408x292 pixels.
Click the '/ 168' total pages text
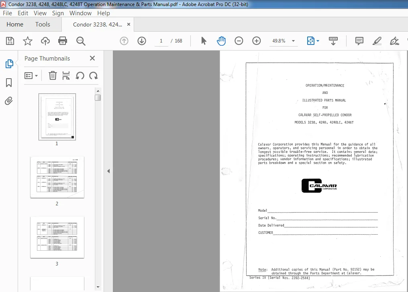tap(176, 41)
